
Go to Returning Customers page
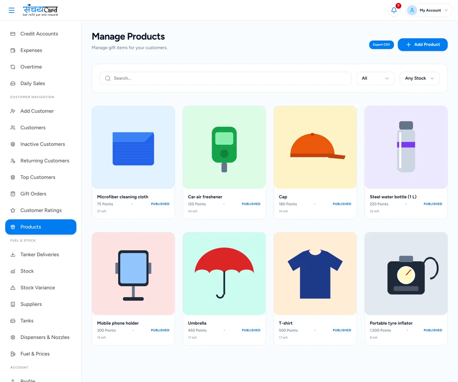(x=41, y=161)
